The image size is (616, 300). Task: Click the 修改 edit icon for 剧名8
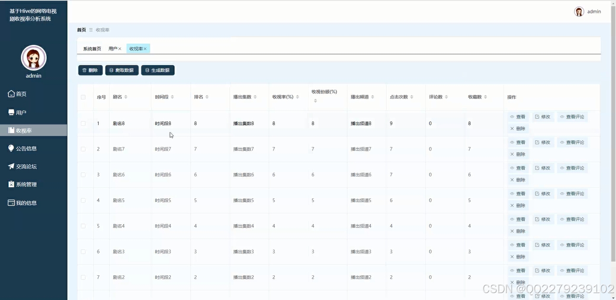point(537,116)
